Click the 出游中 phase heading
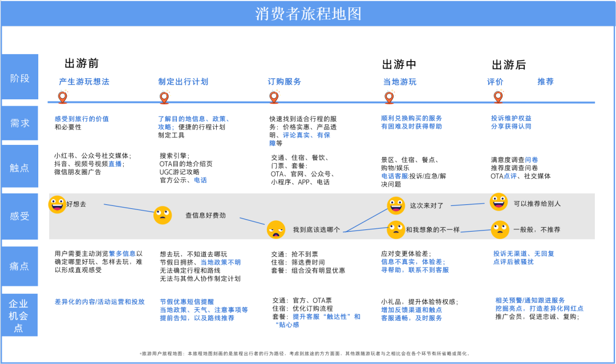This screenshot has height=364, width=616. pos(399,64)
